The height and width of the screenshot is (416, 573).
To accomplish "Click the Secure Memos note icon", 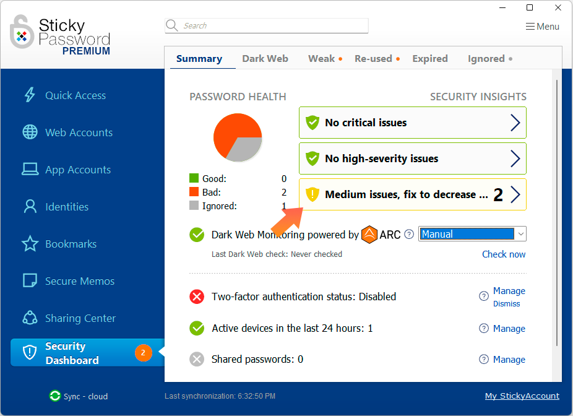I will pyautogui.click(x=30, y=281).
